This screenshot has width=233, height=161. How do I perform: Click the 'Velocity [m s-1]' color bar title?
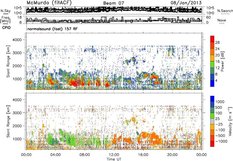230,121
